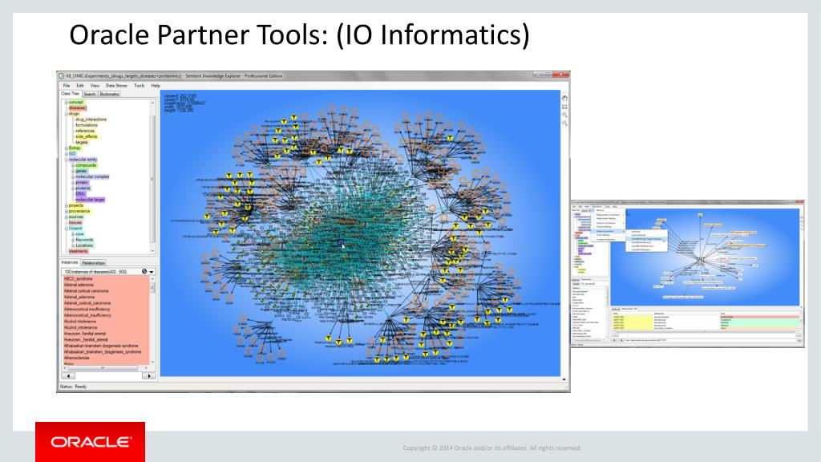Expand the projects tree node
The image size is (821, 462).
pyautogui.click(x=67, y=205)
